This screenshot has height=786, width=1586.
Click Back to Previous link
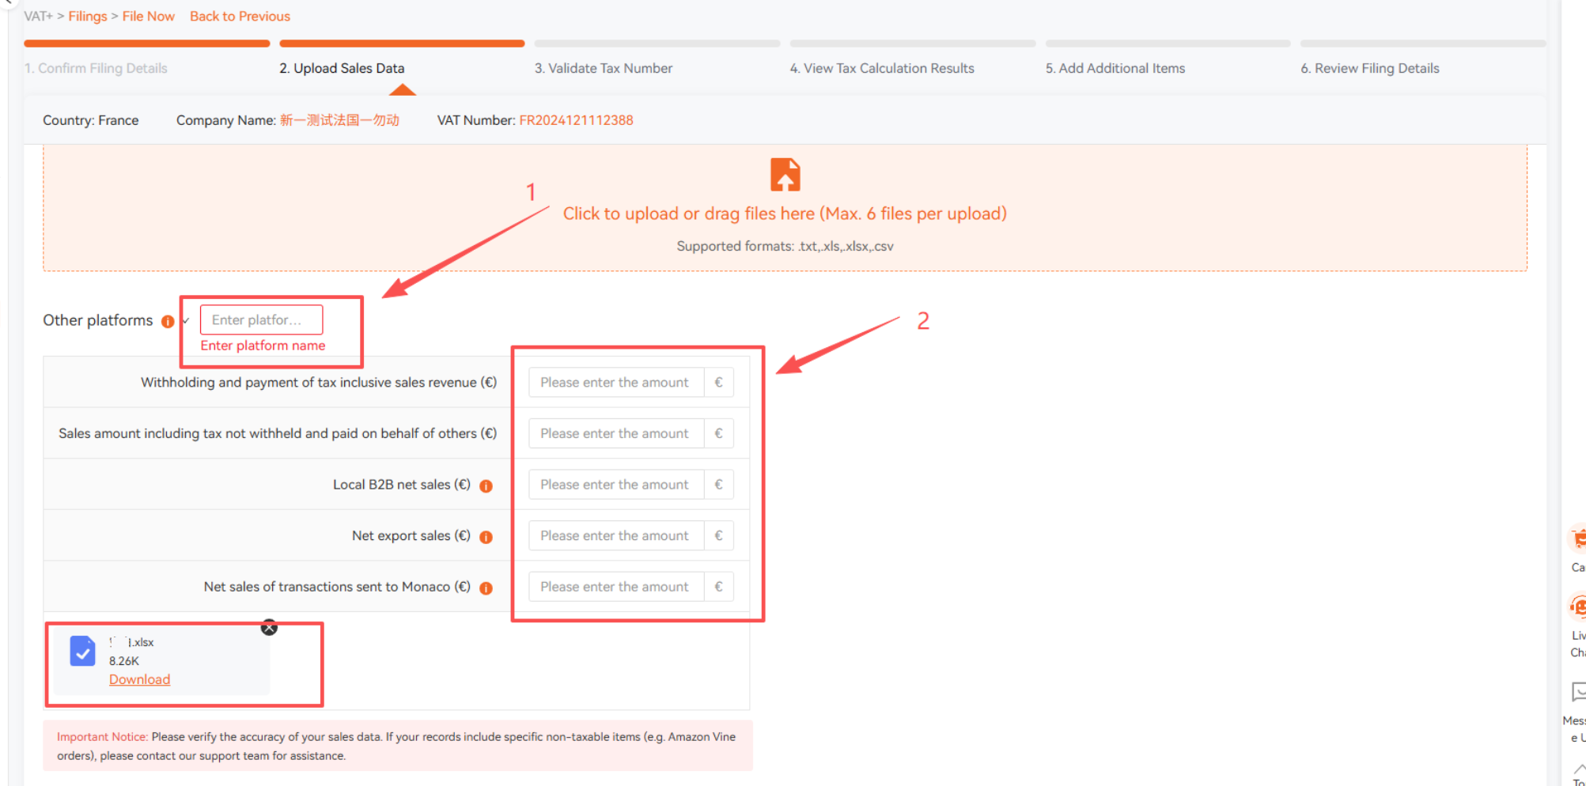click(x=240, y=16)
